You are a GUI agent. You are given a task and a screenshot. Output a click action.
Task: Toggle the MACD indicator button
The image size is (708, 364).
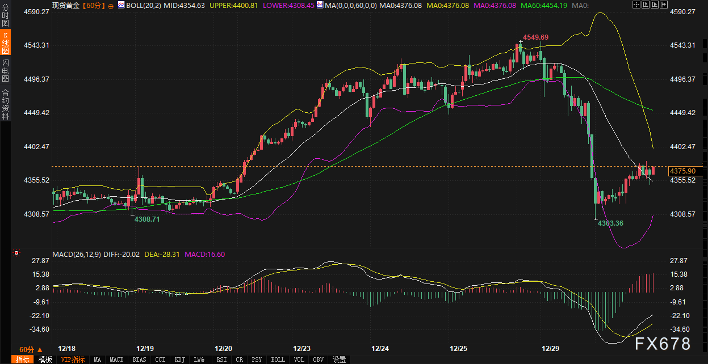click(x=116, y=359)
